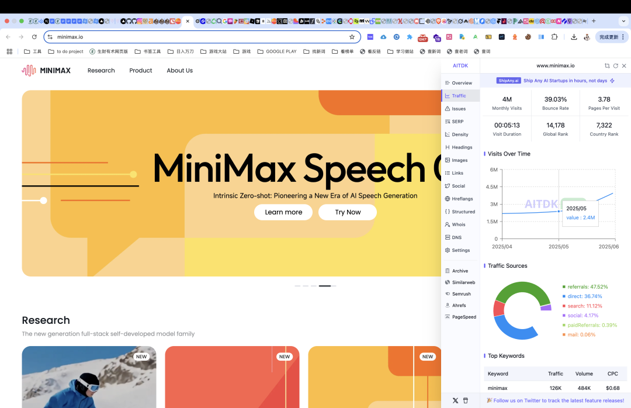
Task: Open the skier research card thumbnail
Action: (x=89, y=377)
